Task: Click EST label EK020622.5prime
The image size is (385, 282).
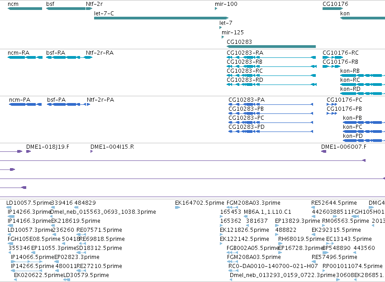Action: pyautogui.click(x=38, y=275)
